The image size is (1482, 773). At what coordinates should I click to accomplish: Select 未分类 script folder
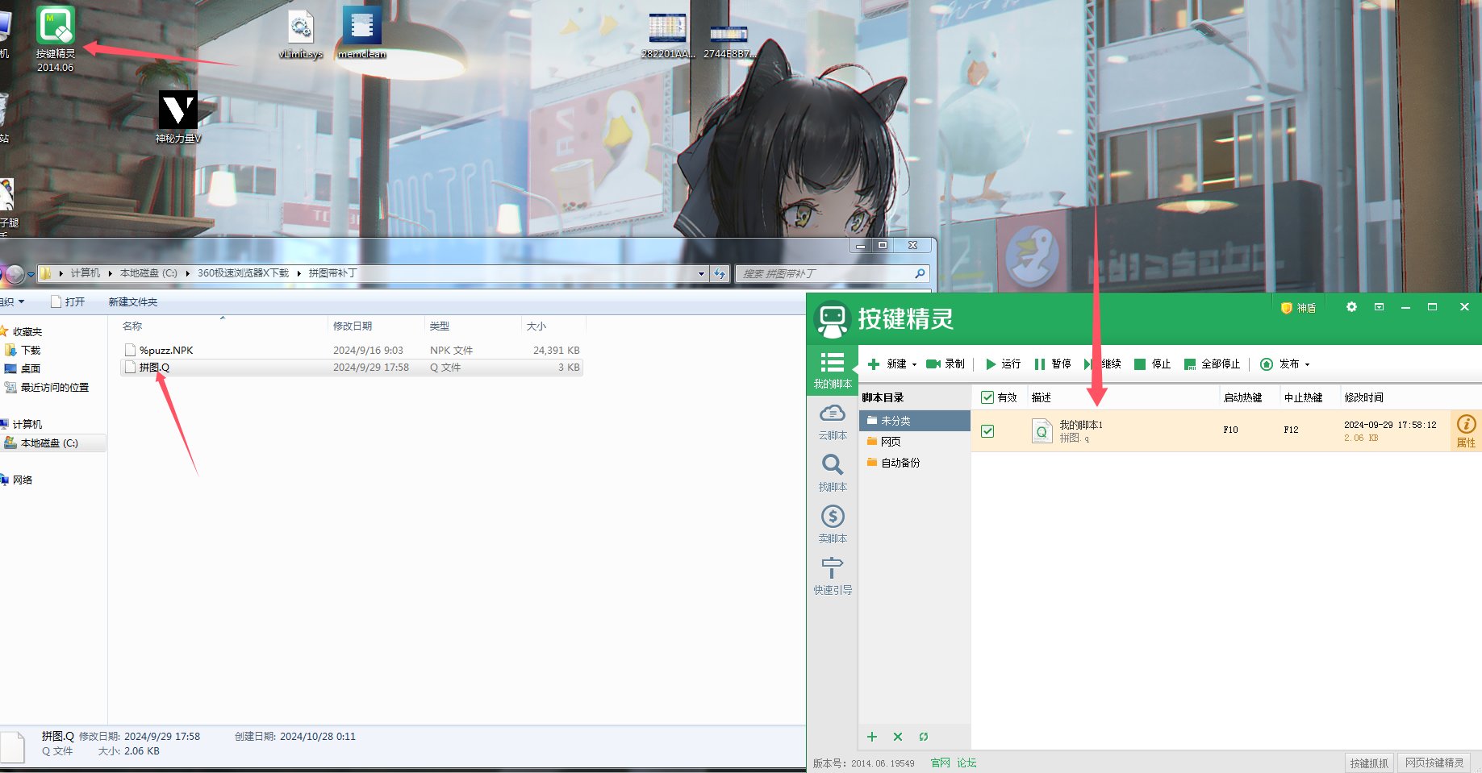(915, 421)
